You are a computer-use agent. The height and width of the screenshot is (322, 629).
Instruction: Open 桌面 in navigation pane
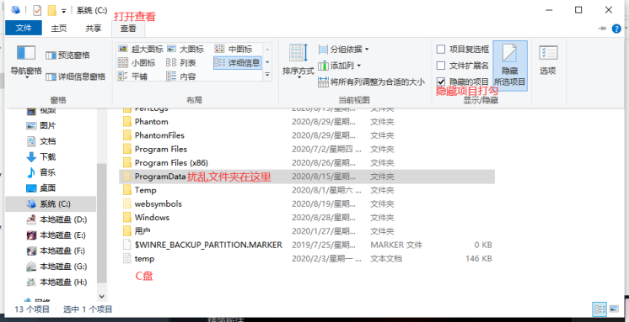41,188
